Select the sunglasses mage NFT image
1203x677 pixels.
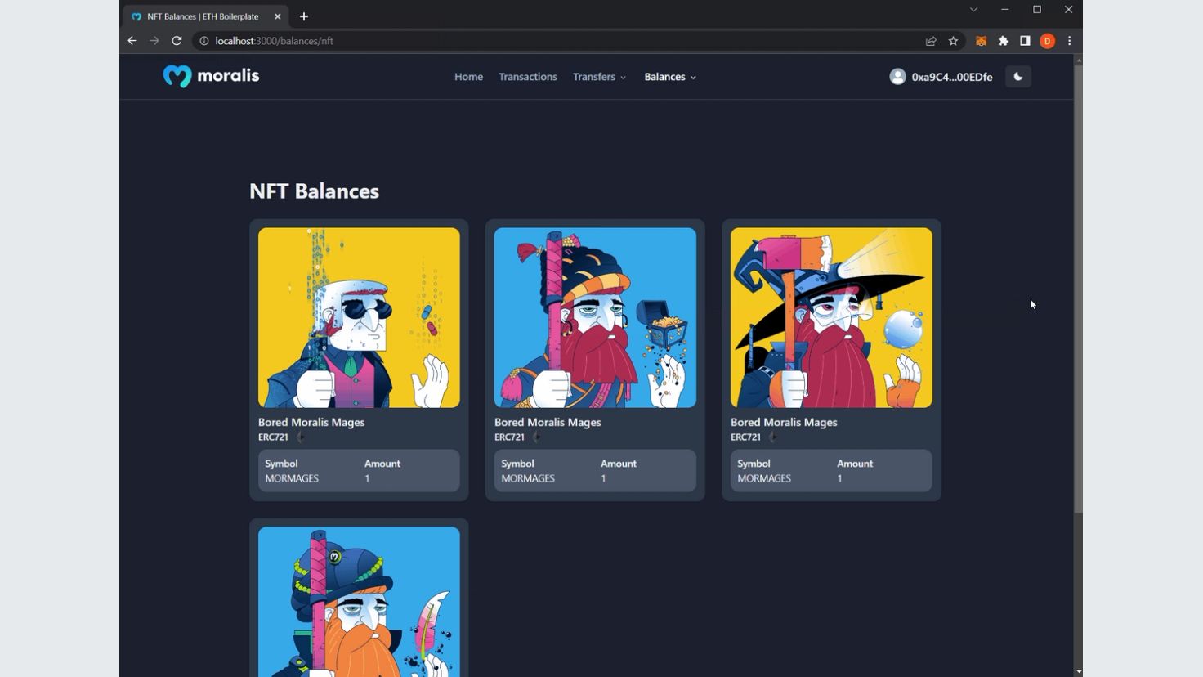[x=359, y=317]
